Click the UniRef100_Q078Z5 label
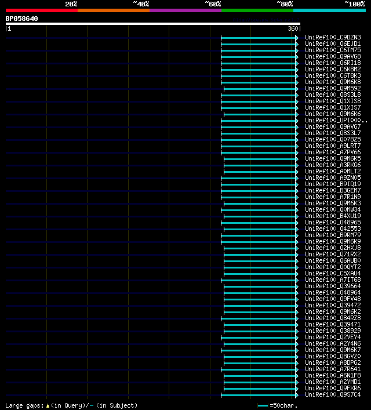Image resolution: width=371 pixels, height=410 pixels. pos(333,139)
